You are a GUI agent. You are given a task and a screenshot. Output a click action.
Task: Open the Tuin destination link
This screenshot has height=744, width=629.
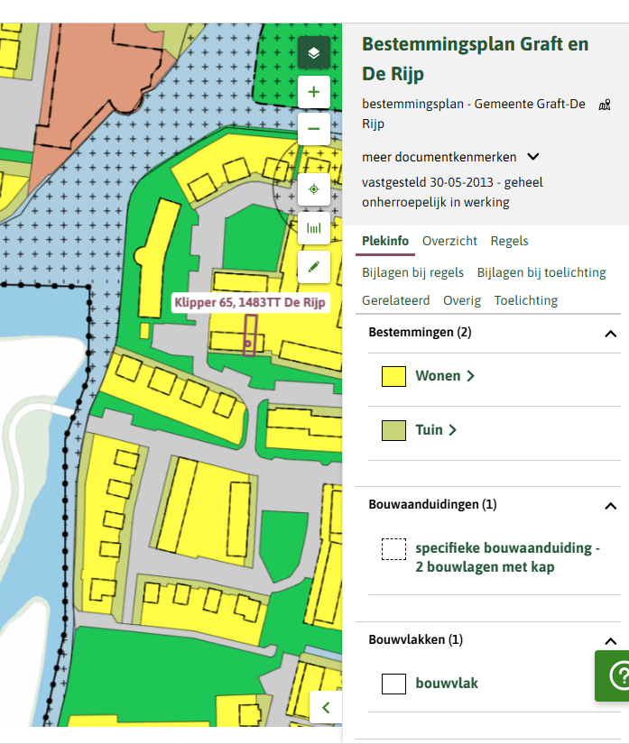(x=435, y=430)
